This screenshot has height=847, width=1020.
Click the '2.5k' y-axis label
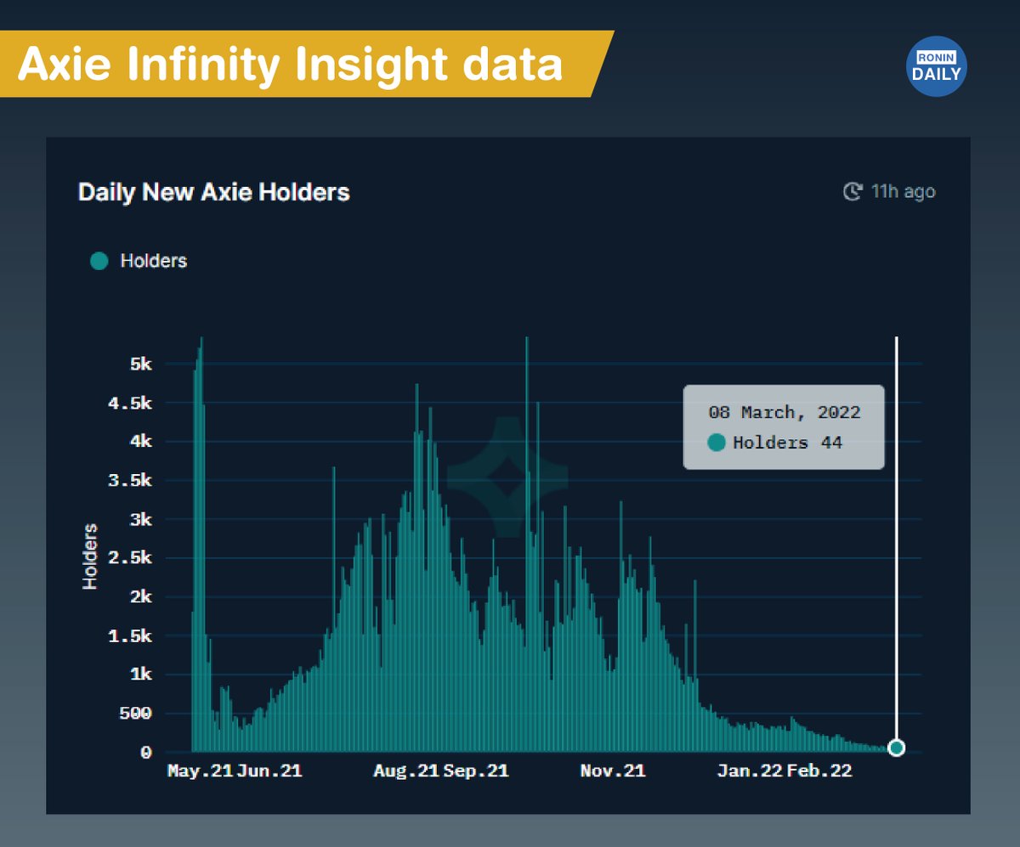click(x=130, y=558)
